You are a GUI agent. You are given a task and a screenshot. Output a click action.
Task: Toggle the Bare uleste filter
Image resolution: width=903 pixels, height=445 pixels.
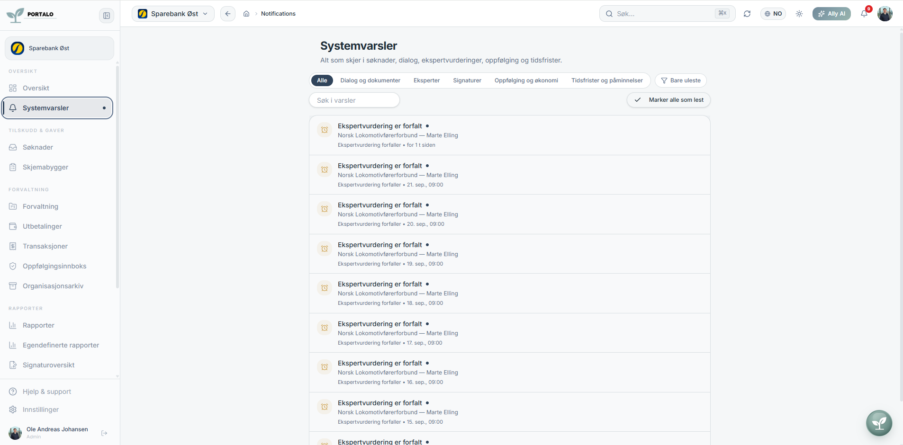pyautogui.click(x=681, y=80)
